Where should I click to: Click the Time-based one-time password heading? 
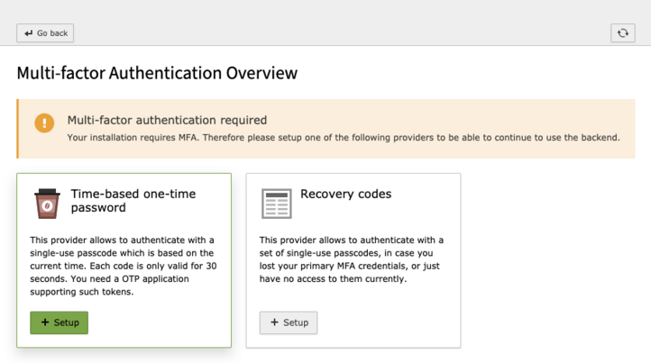tap(133, 200)
